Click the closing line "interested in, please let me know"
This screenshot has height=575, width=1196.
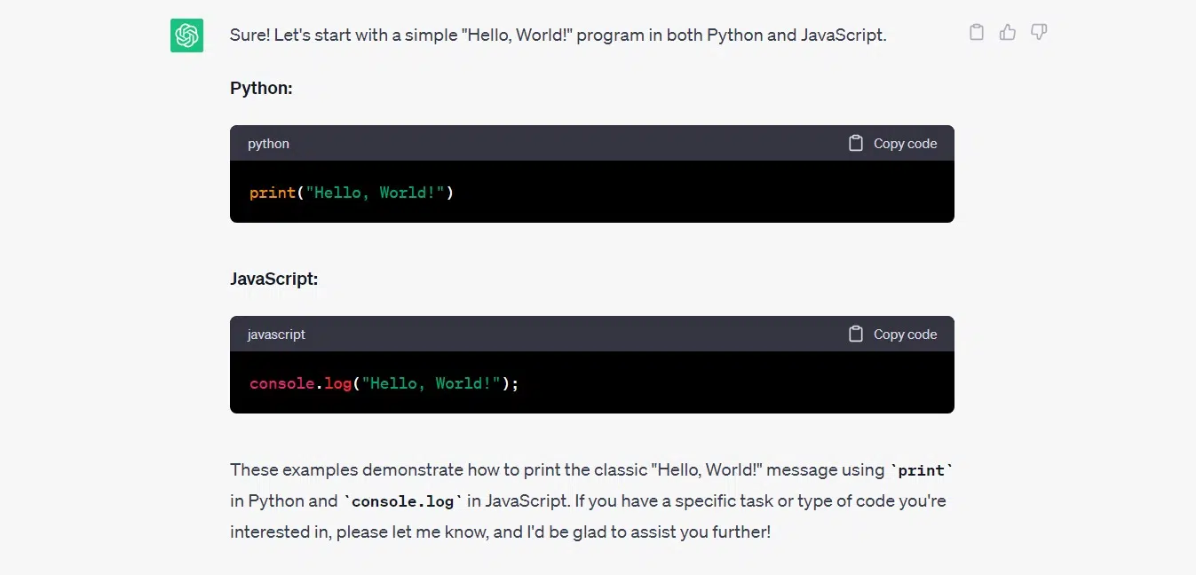(500, 532)
